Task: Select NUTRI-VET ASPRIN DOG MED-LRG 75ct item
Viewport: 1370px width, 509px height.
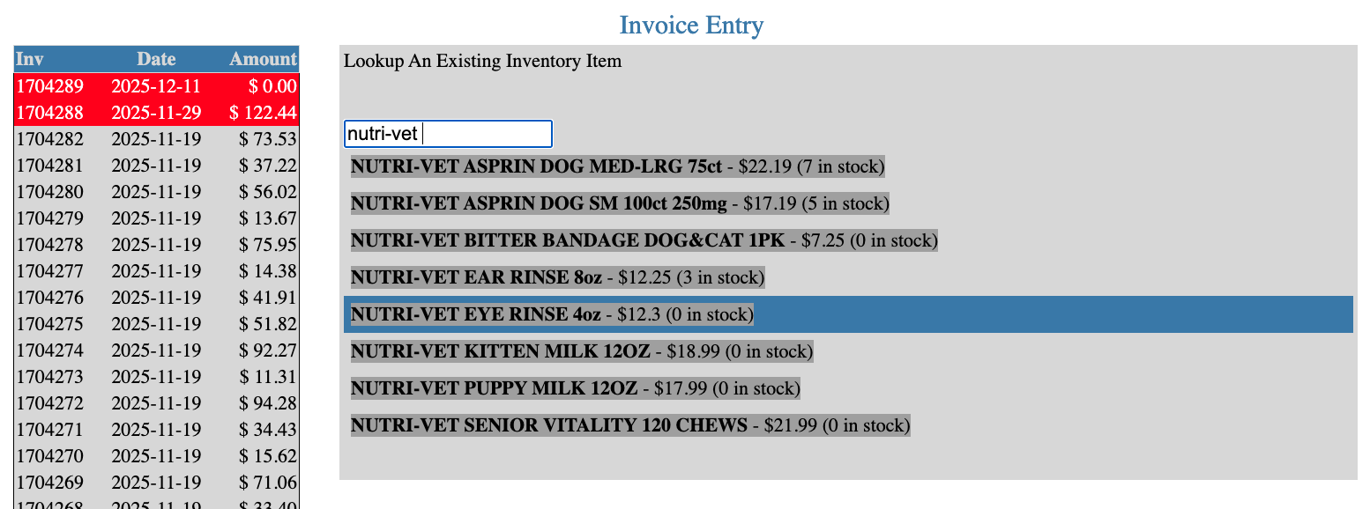Action: [x=617, y=166]
